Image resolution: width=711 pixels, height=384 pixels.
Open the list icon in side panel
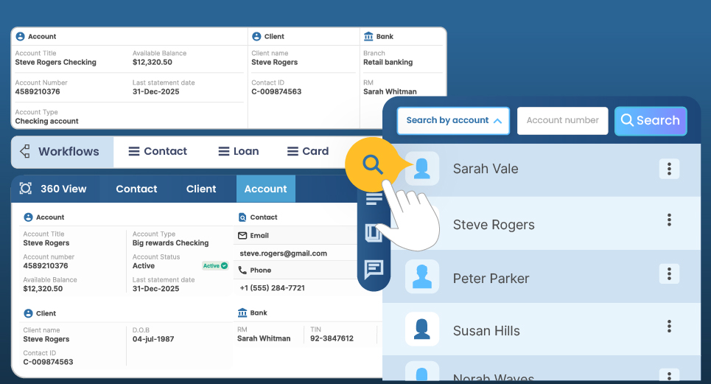click(x=373, y=198)
